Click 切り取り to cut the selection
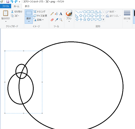This screenshot has width=135, height=129. pyautogui.click(x=17, y=11)
